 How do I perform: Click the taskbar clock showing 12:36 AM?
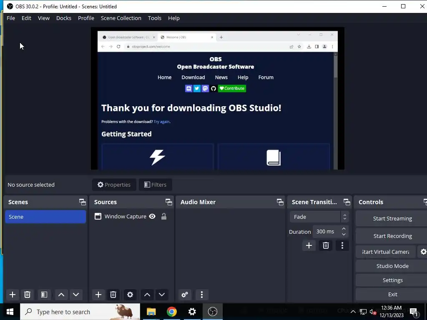click(x=391, y=312)
